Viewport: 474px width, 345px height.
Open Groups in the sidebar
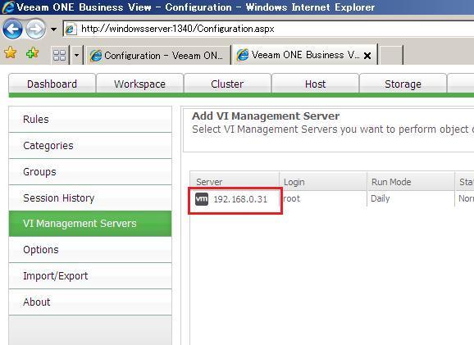tap(90, 172)
